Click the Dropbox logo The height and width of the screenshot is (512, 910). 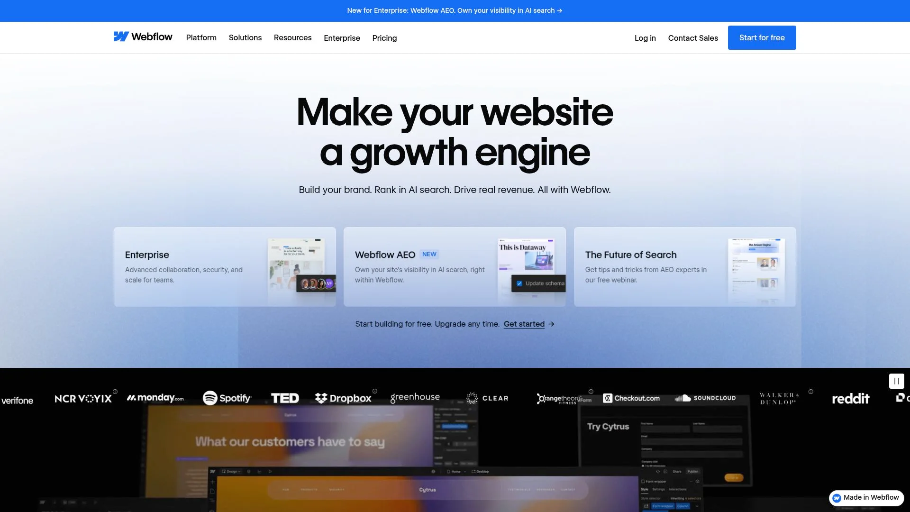click(343, 398)
